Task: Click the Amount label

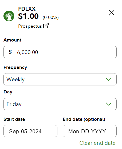Action: [x=12, y=40]
